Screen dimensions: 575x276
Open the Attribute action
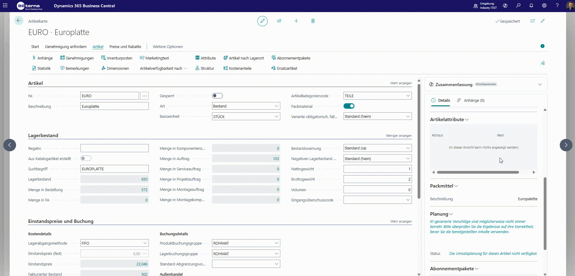coord(206,58)
